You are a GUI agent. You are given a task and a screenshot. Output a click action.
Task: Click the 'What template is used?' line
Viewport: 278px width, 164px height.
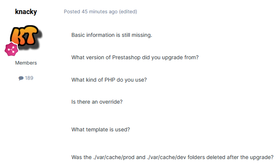coord(101,129)
